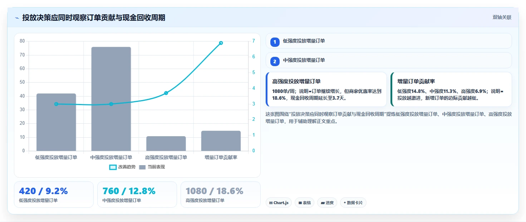Screen dimensions: 526x222
Task: Select the list row 中强度投放增量订单
Action: (389, 60)
